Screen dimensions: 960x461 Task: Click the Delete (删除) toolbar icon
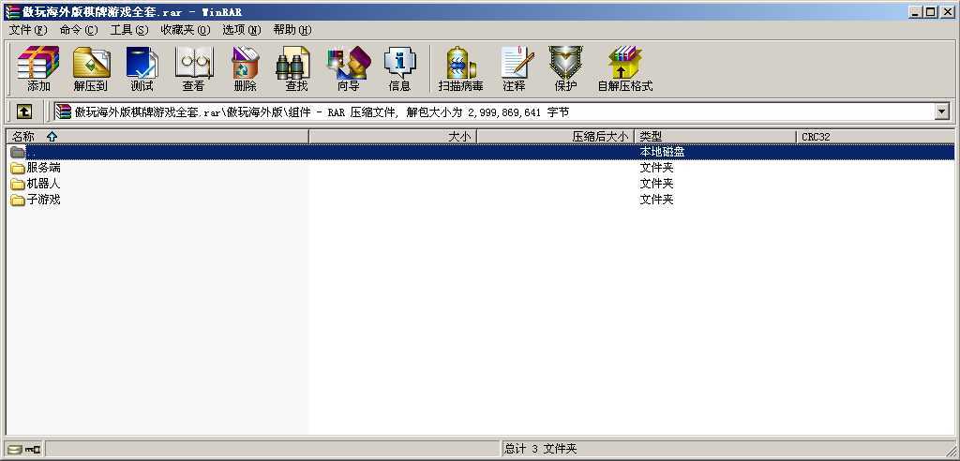245,68
